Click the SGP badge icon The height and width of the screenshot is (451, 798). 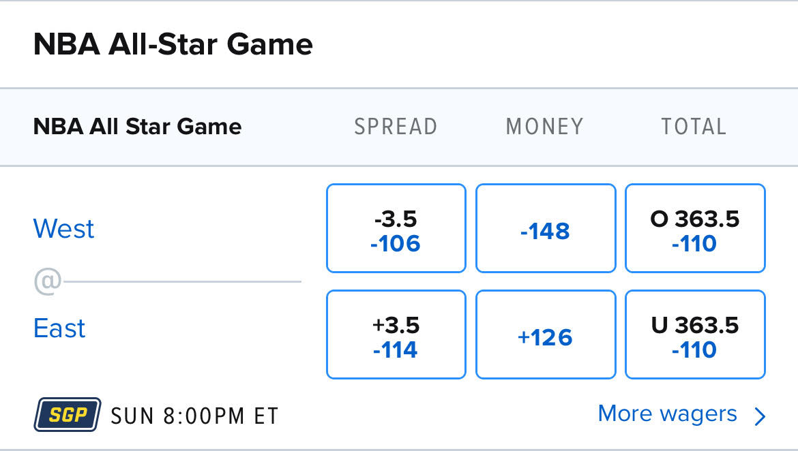67,415
